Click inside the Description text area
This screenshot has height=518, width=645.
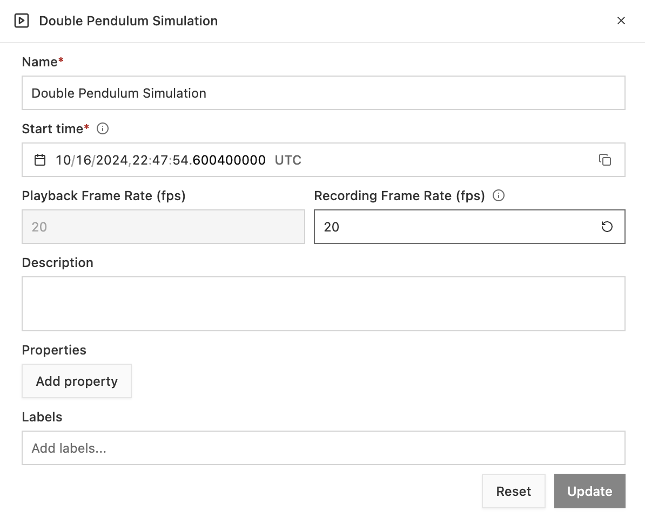[323, 304]
